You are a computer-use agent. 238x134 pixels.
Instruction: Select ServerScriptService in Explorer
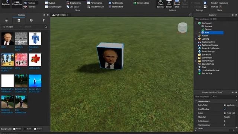point(210,48)
